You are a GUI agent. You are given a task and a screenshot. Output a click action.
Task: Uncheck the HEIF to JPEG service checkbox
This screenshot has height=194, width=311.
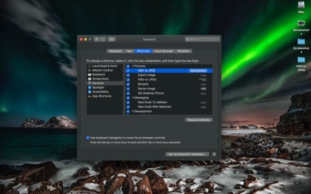128,71
